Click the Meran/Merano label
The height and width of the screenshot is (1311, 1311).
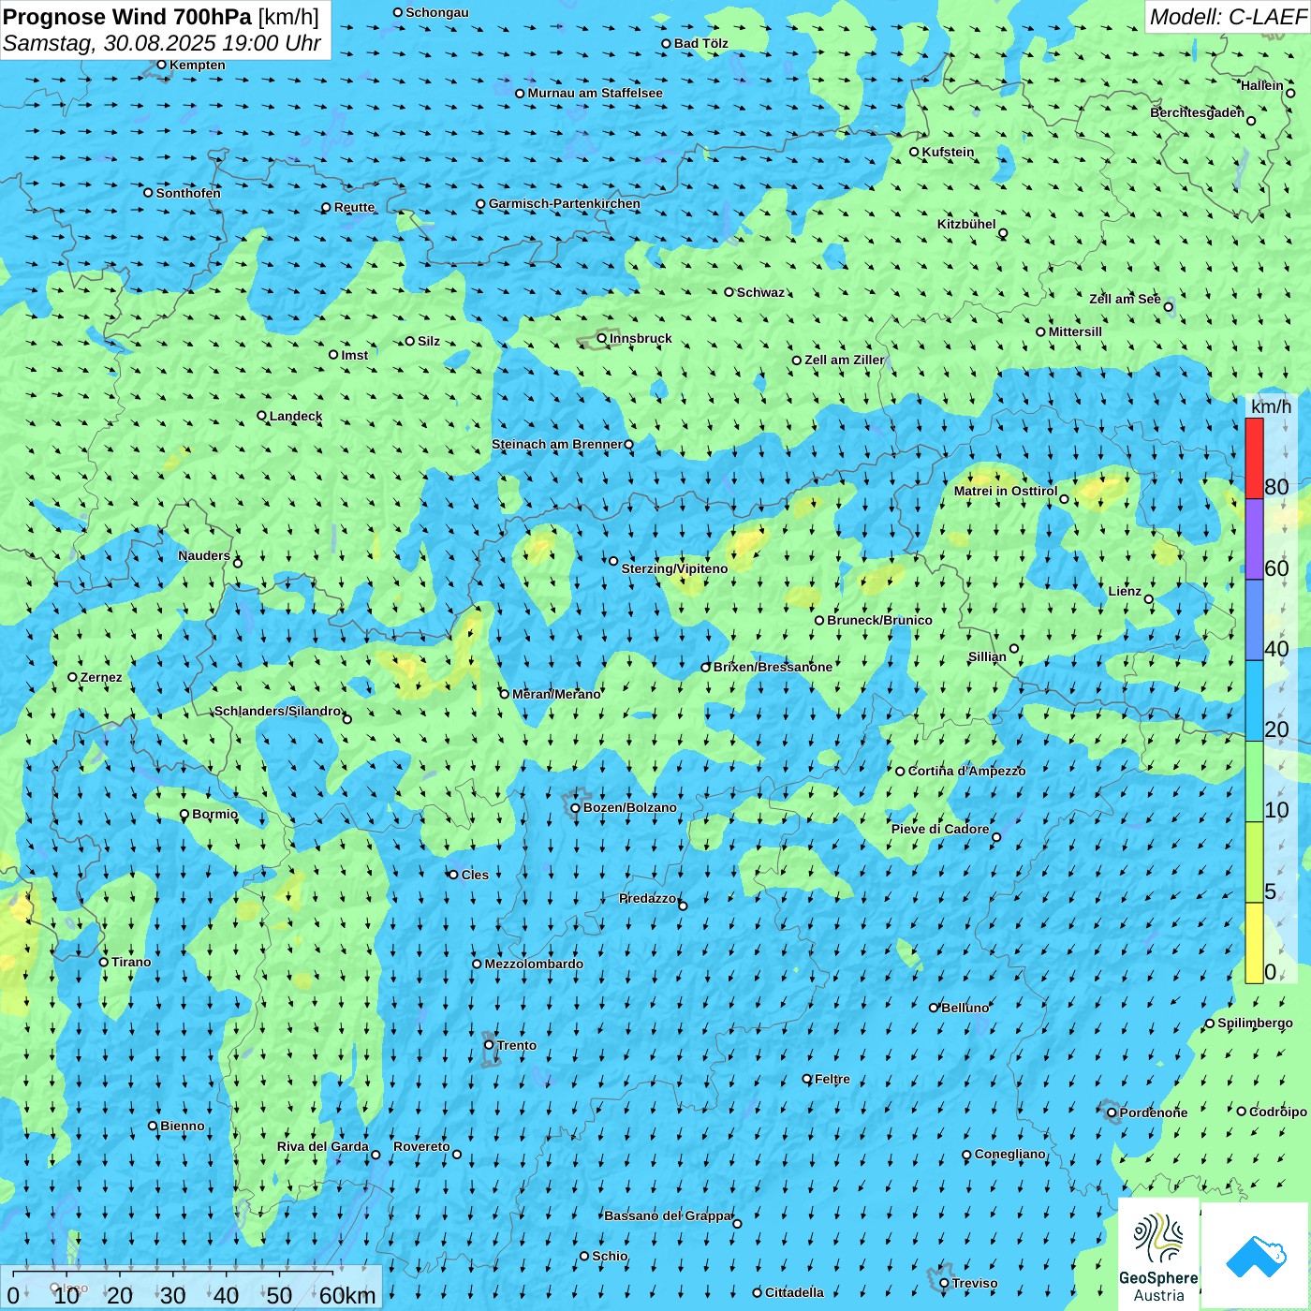coord(556,694)
